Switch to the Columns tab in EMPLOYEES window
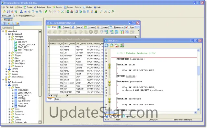 pyautogui.click(x=64, y=27)
